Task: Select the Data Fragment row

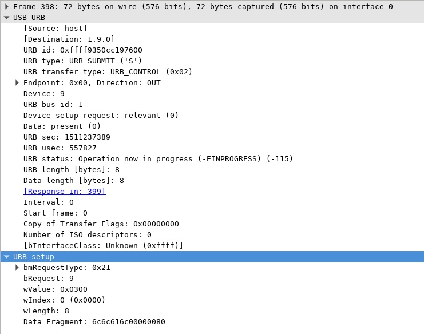Action: tap(94, 321)
